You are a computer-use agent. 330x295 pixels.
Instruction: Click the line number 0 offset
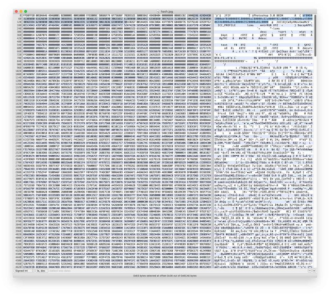click(21, 15)
